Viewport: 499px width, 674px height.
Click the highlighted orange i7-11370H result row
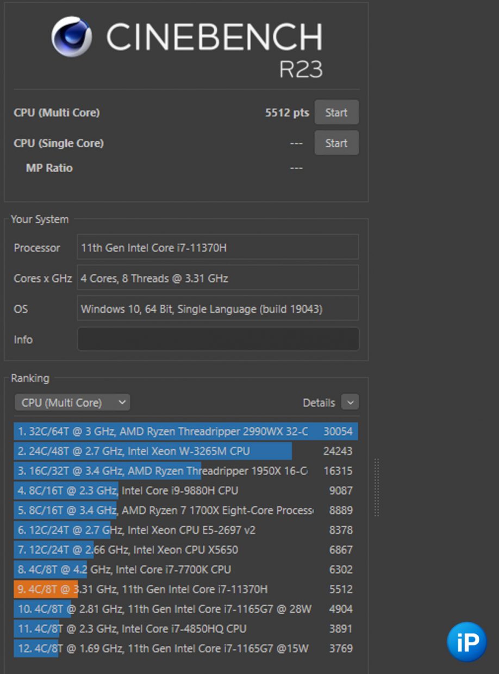pyautogui.click(x=185, y=589)
